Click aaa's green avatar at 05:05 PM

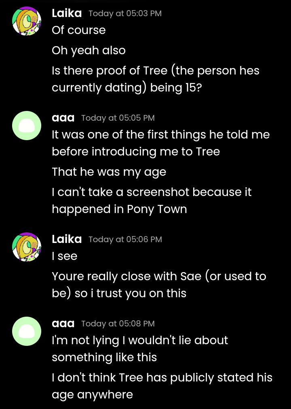click(27, 126)
